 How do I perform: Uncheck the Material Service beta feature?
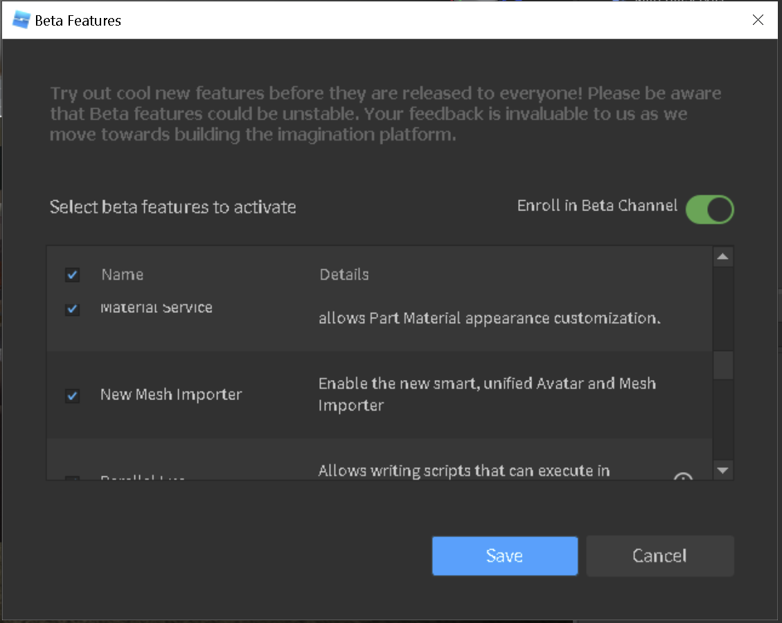point(72,309)
